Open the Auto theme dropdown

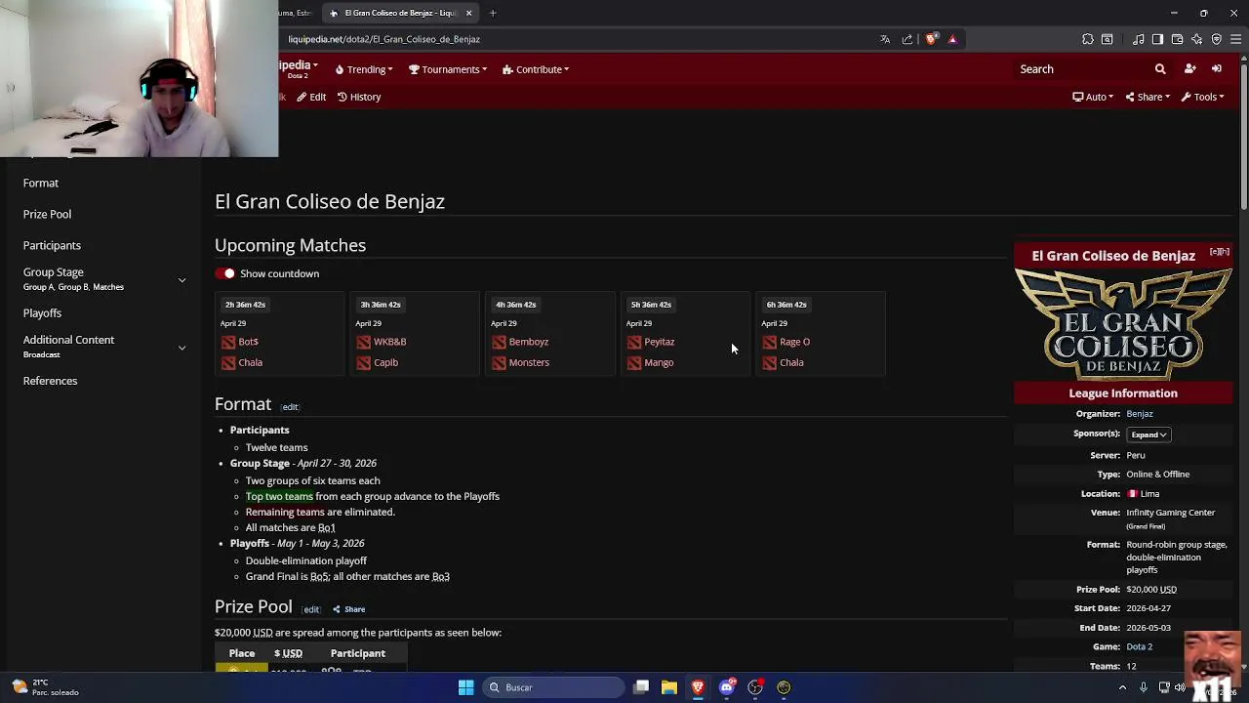(1093, 97)
